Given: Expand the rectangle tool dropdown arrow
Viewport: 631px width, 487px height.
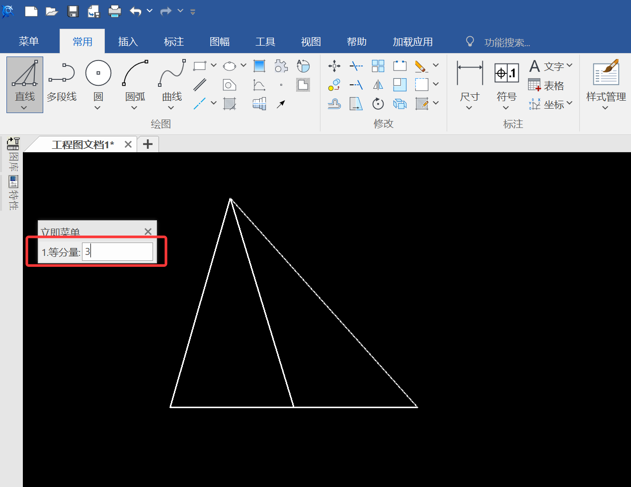Looking at the screenshot, I should pos(214,65).
